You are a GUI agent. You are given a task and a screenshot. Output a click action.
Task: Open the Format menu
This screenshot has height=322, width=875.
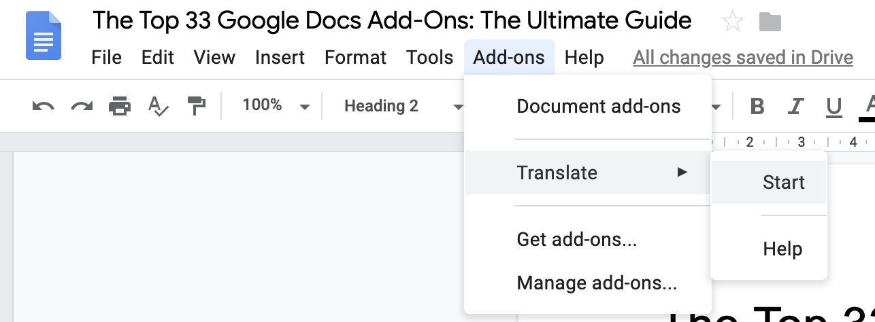355,58
